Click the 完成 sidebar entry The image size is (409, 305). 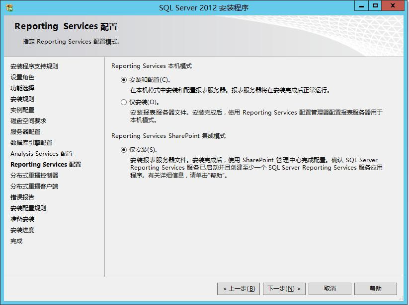coord(16,241)
